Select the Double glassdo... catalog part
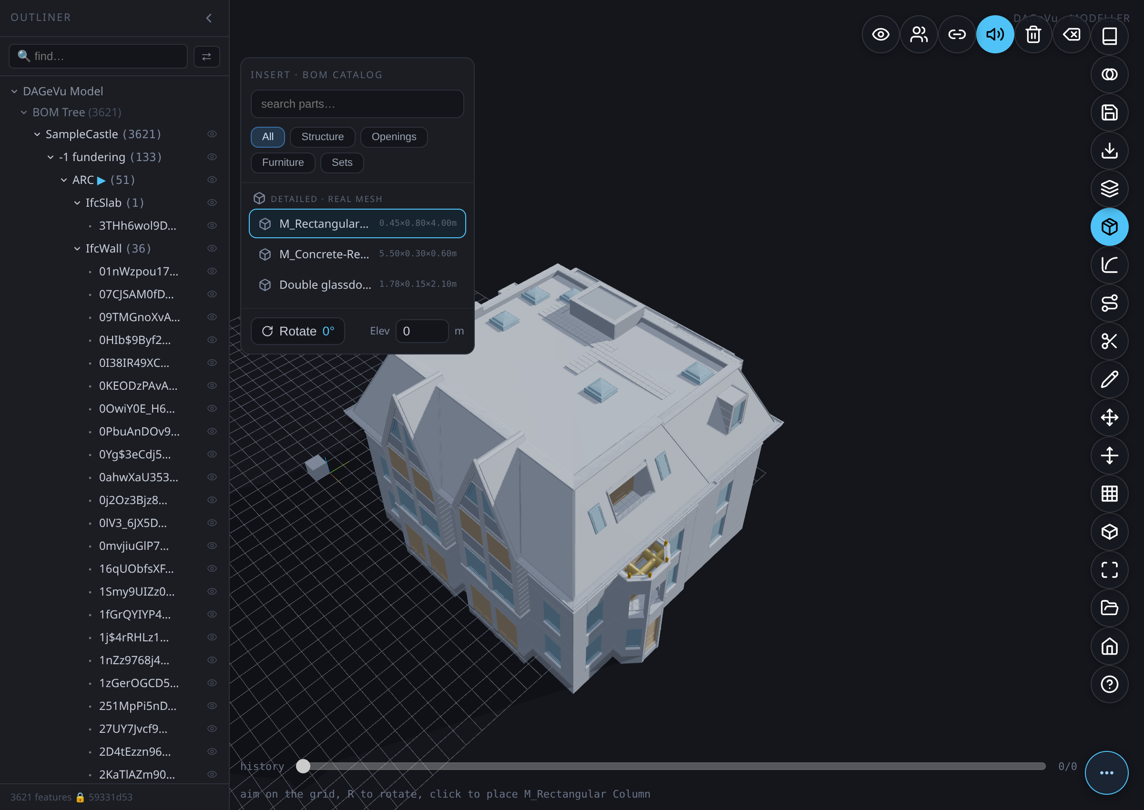Viewport: 1144px width, 810px height. coord(357,284)
